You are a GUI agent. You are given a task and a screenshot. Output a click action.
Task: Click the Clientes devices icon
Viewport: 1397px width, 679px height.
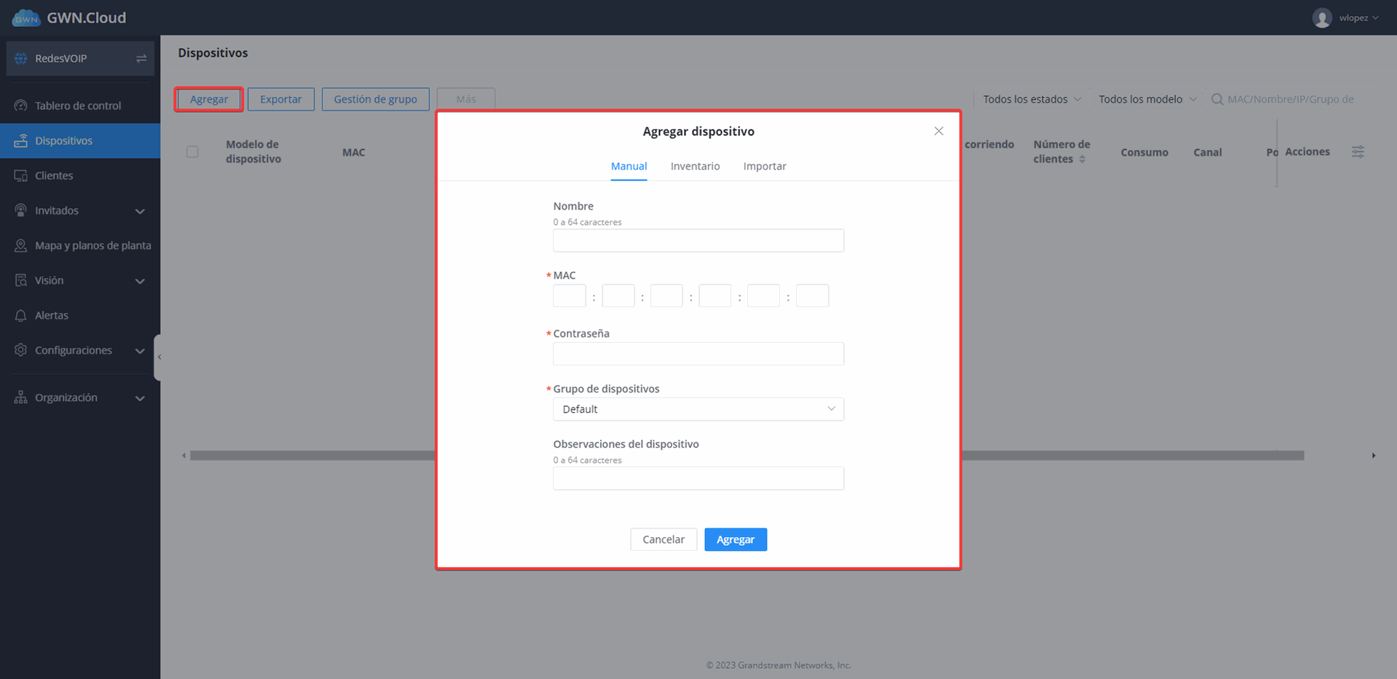pyautogui.click(x=20, y=175)
